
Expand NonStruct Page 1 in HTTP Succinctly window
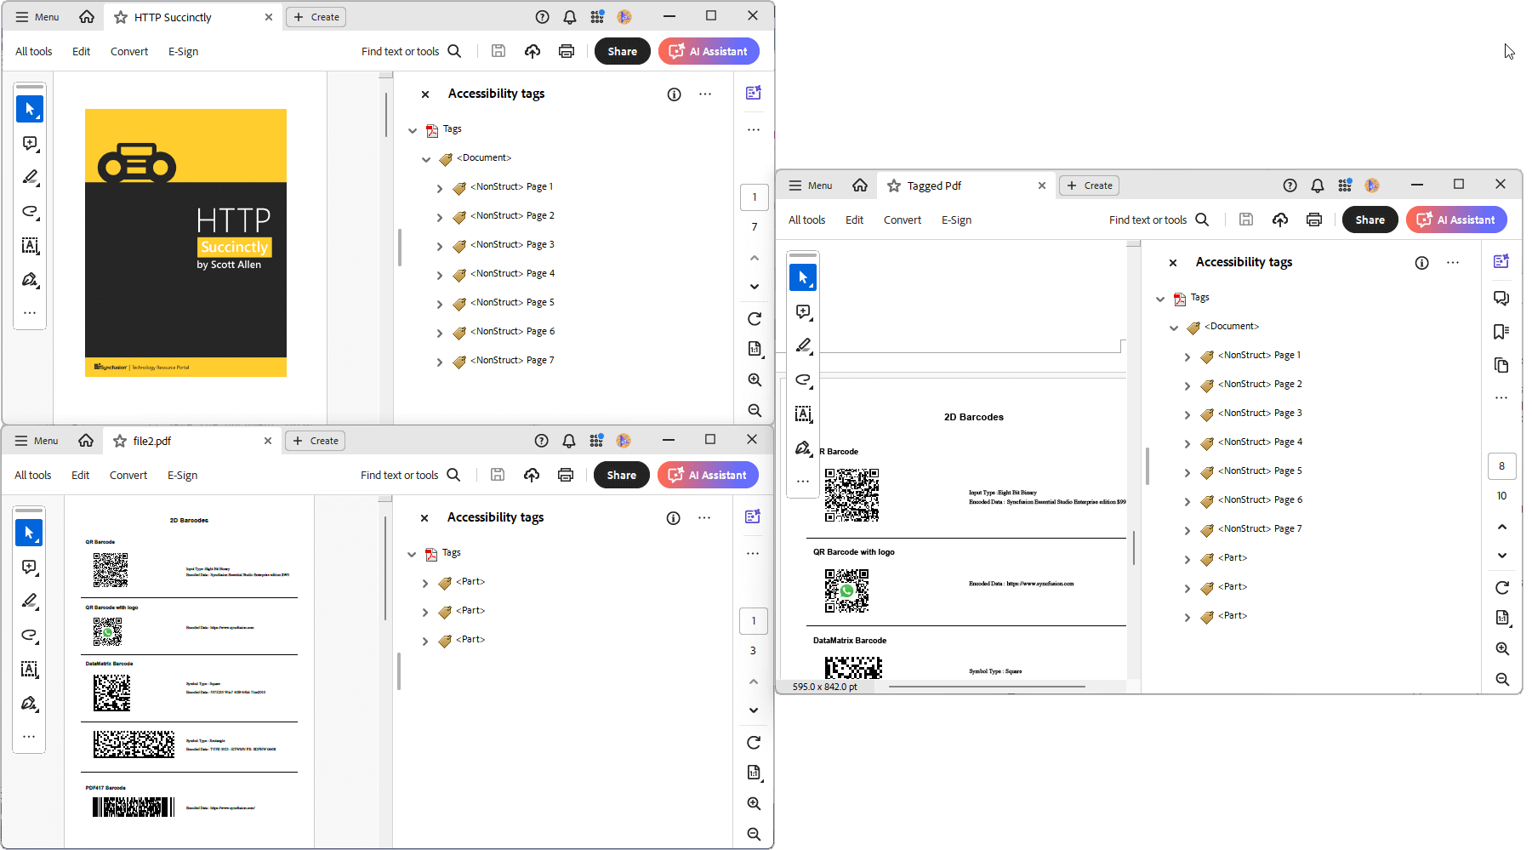pyautogui.click(x=440, y=188)
